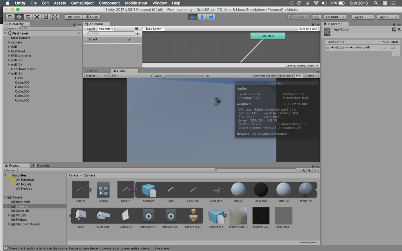This screenshot has height=251, width=402.
Task: Pause the running game
Action: 202,17
